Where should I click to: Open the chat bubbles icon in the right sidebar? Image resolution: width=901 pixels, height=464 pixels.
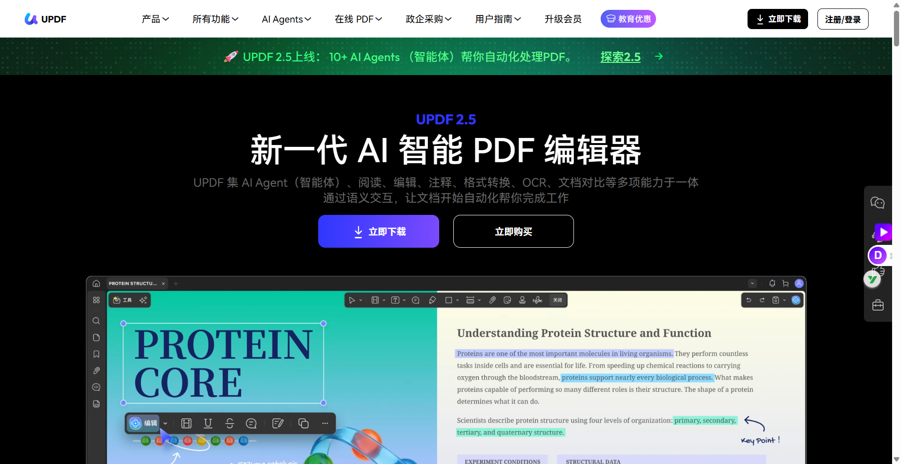click(x=878, y=203)
